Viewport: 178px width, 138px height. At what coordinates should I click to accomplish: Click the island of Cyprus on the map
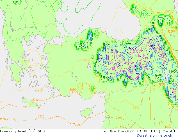pyautogui.click(x=88, y=111)
